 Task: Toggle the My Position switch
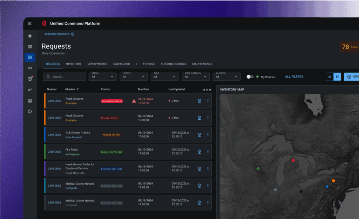pos(250,77)
